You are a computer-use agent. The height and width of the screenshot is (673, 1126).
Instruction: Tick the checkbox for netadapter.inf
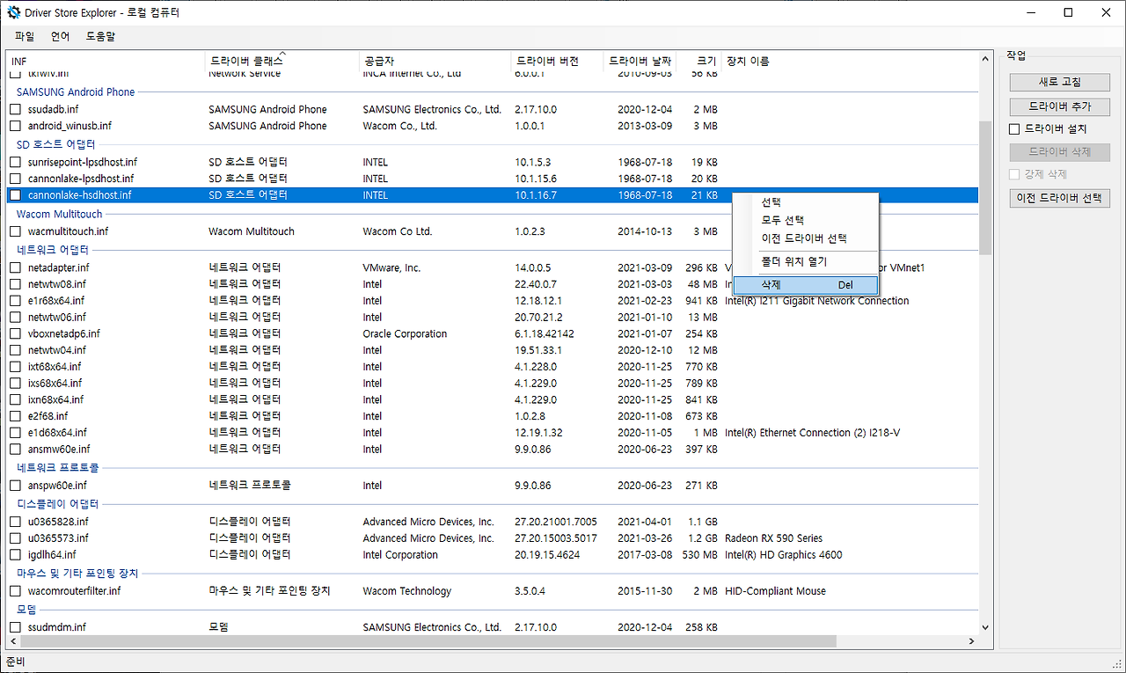[15, 267]
